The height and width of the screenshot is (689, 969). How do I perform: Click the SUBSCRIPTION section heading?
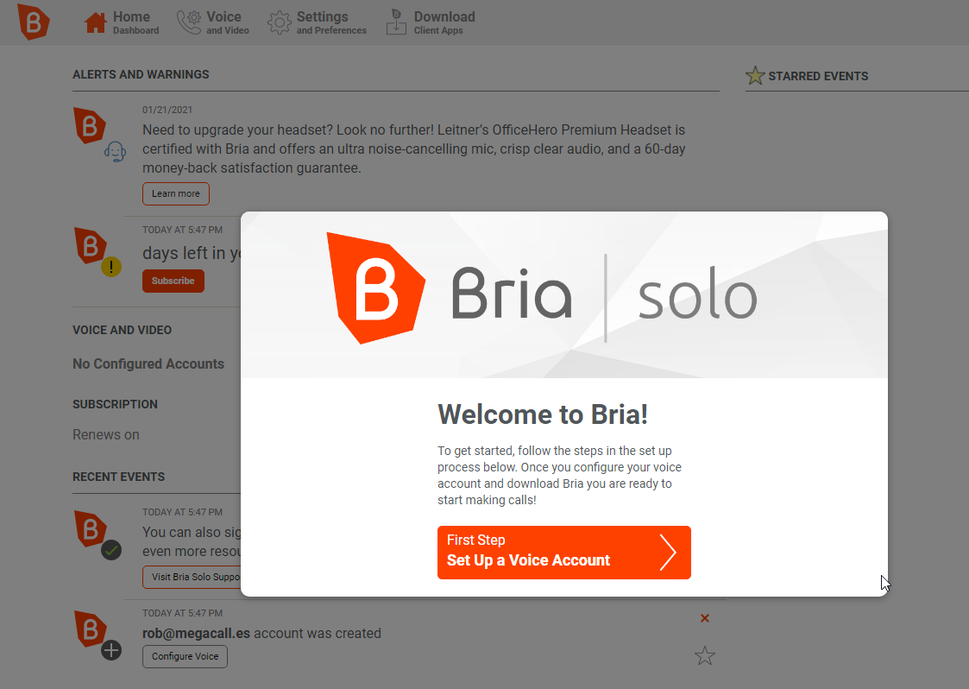[115, 404]
